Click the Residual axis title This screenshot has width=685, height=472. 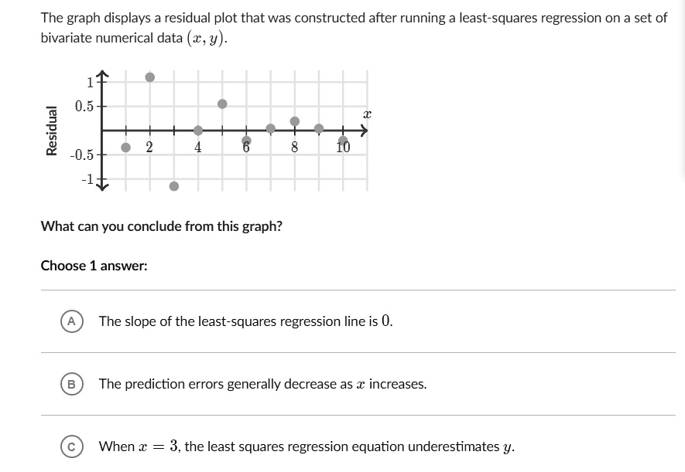pyautogui.click(x=52, y=129)
